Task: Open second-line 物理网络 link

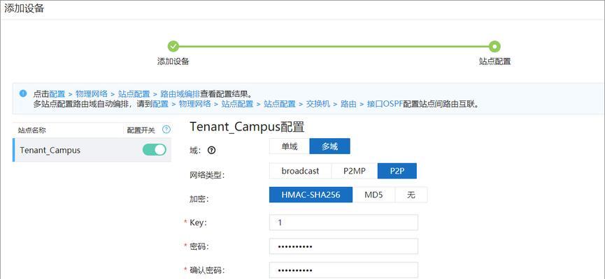Action: point(195,103)
